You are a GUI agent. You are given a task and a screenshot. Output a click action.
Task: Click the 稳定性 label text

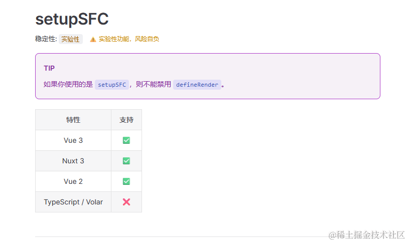tap(46, 39)
